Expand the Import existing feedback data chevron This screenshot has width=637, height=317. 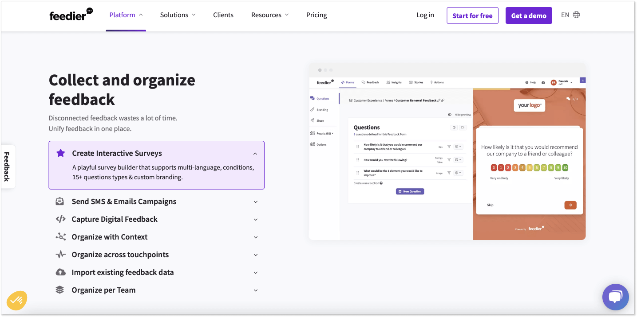click(x=256, y=273)
